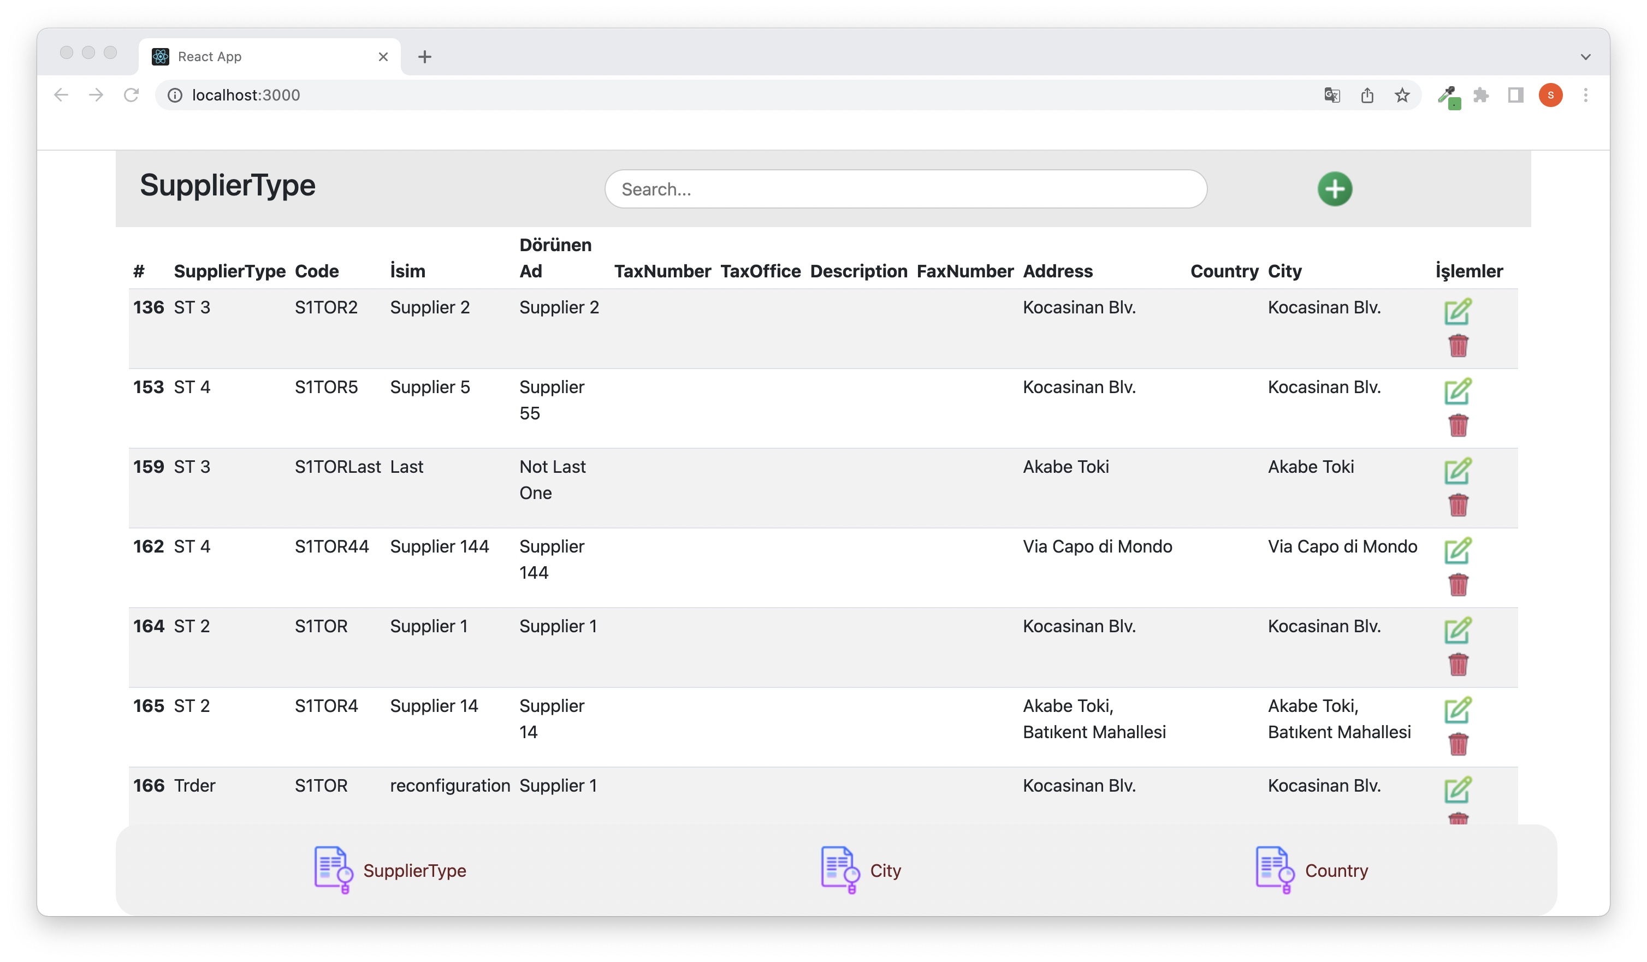
Task: Edit row 153 Supplier 5
Action: [1458, 391]
